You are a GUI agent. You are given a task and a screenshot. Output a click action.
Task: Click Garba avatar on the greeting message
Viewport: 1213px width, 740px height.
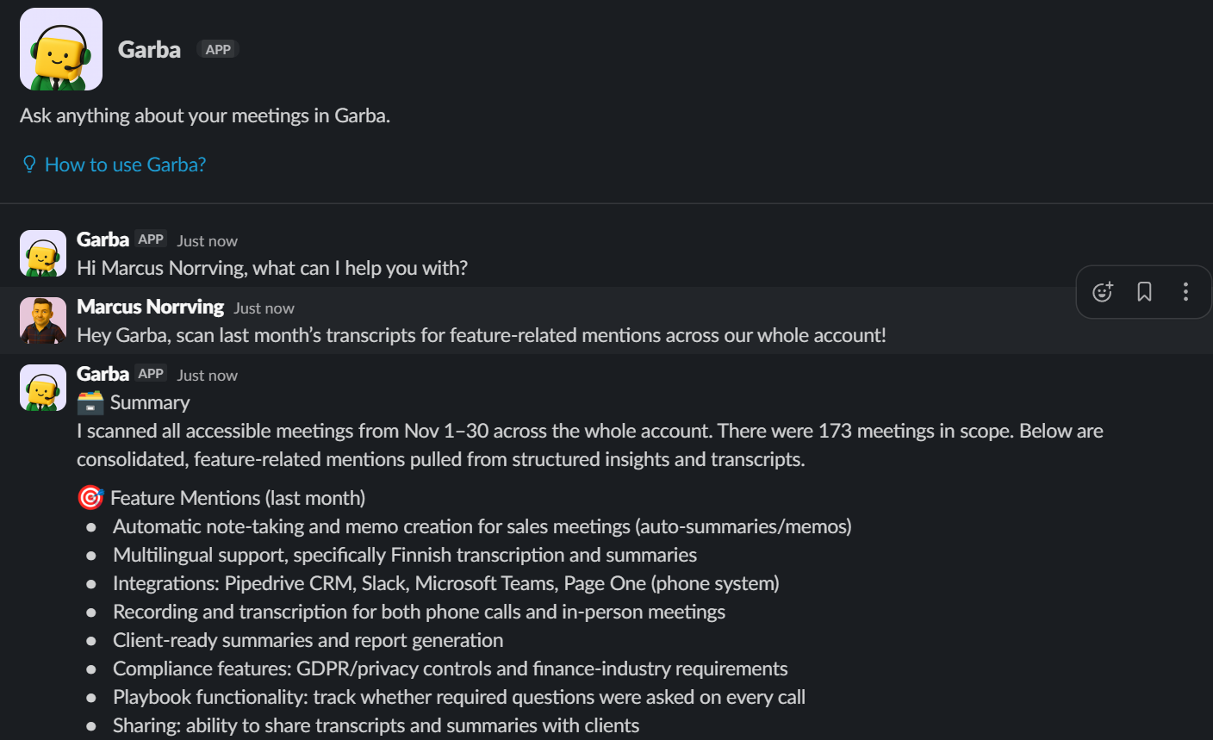tap(43, 253)
